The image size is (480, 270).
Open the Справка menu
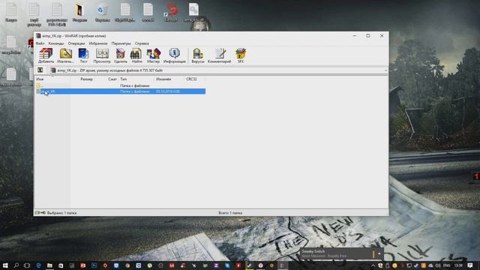(142, 43)
